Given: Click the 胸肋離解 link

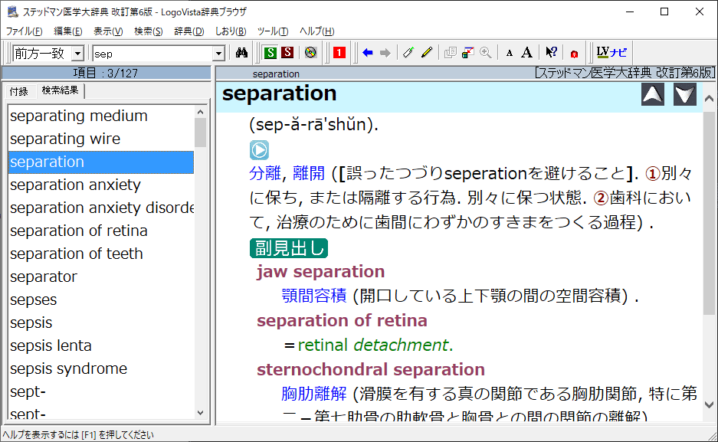Looking at the screenshot, I should coord(314,394).
